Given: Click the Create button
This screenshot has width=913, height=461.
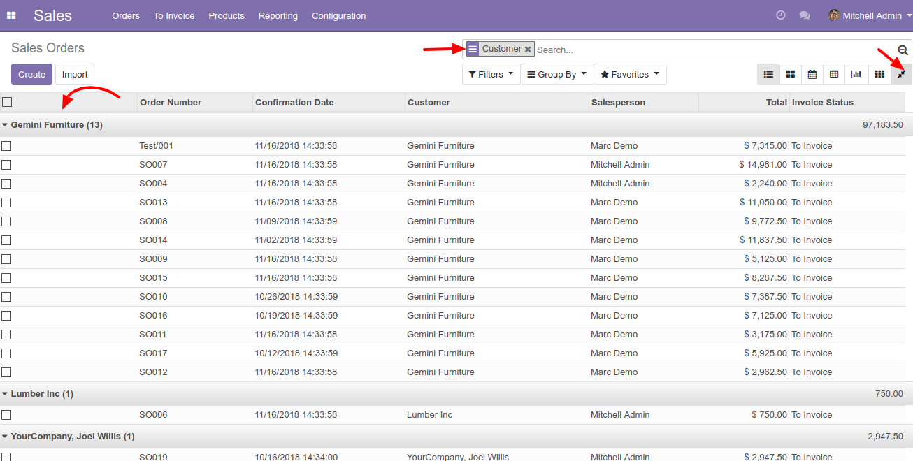Looking at the screenshot, I should coord(31,74).
